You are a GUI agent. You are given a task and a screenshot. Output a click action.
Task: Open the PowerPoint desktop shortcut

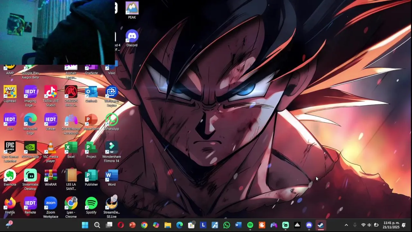tap(91, 122)
